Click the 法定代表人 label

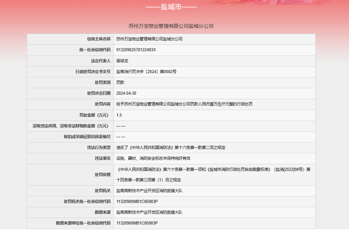click(x=100, y=61)
